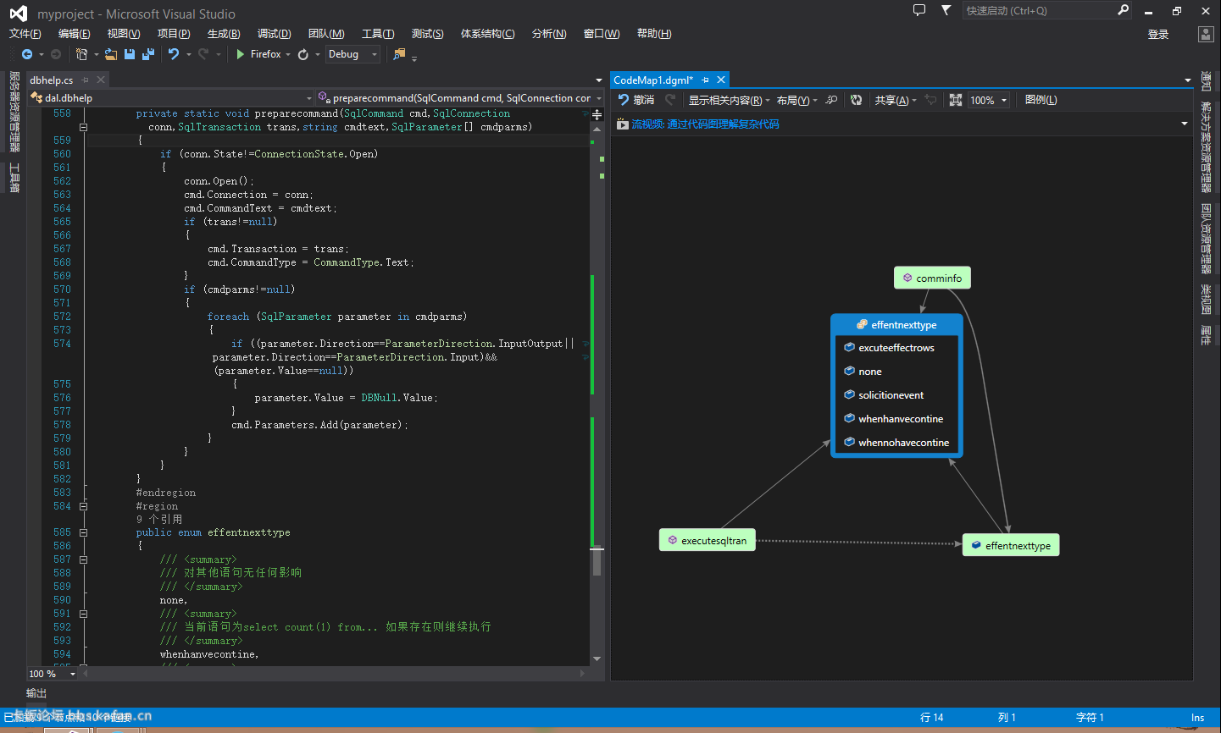Screen dimensions: 1221x733
Task: Undo using the main toolbar undo arrow
Action: pyautogui.click(x=174, y=54)
